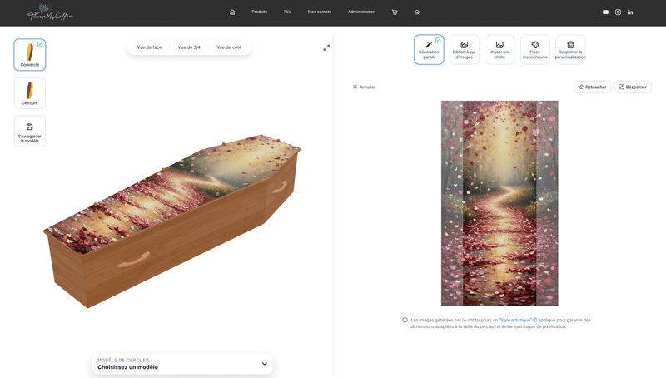
Task: Click the generated petal path image
Action: pyautogui.click(x=499, y=203)
